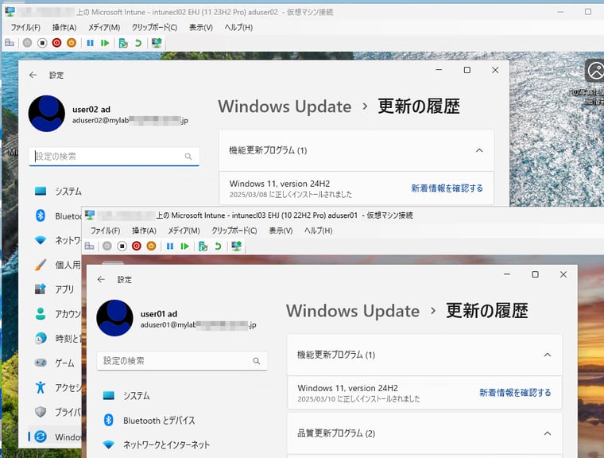Screen dimensions: 604x458
Task: Click the paintbrush 個人用 sidebar icon
Action: click(x=40, y=265)
